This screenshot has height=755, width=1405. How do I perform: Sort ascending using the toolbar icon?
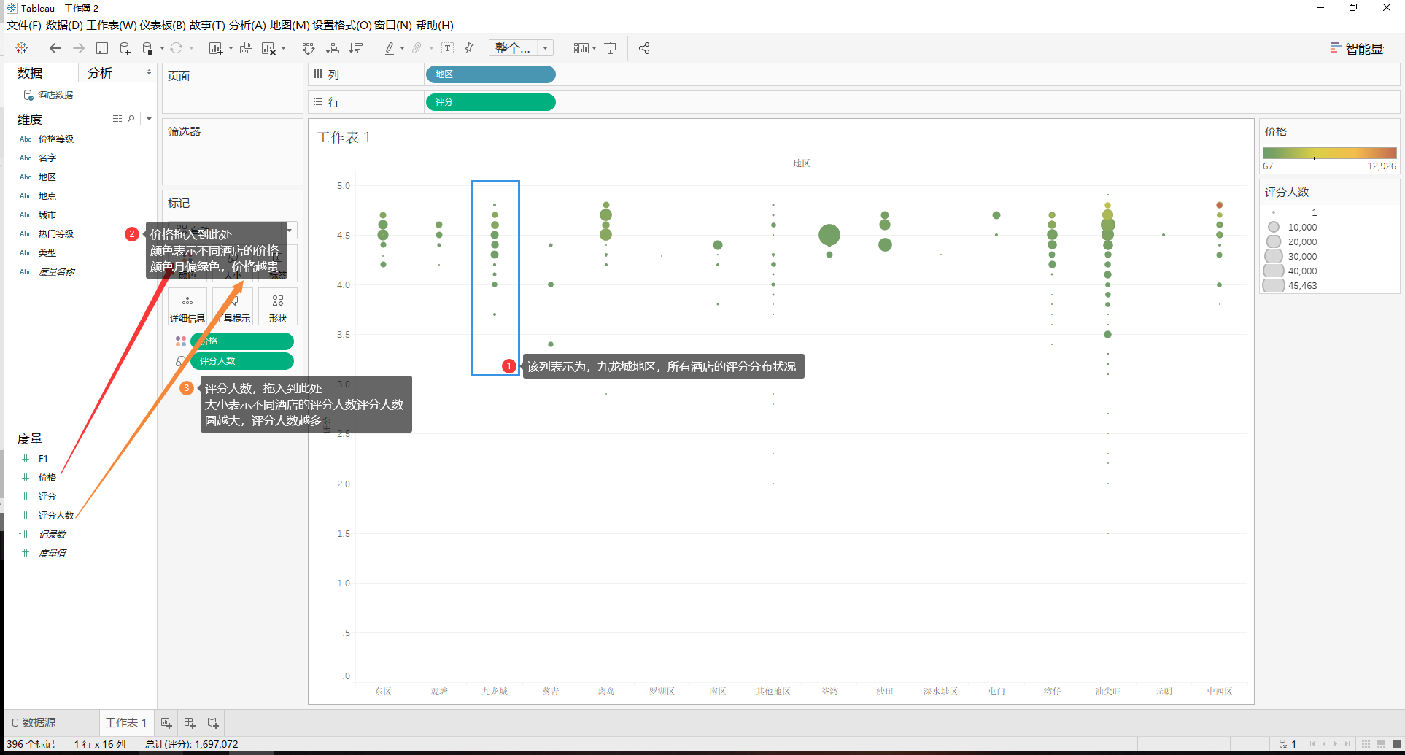(332, 48)
